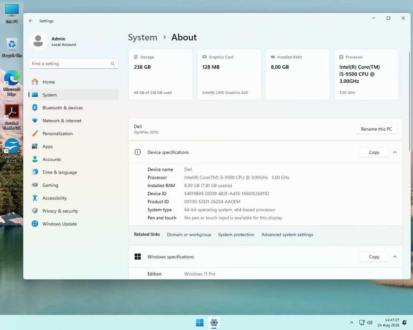This screenshot has width=413, height=330.
Task: Click the Windows logo beside Windows specifications
Action: (x=137, y=256)
